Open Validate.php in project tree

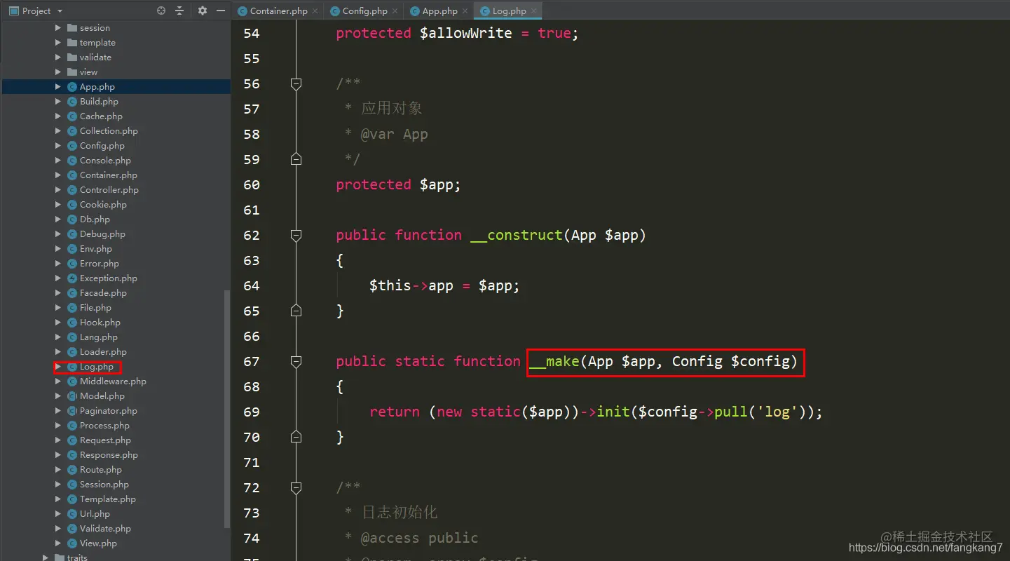pos(105,529)
